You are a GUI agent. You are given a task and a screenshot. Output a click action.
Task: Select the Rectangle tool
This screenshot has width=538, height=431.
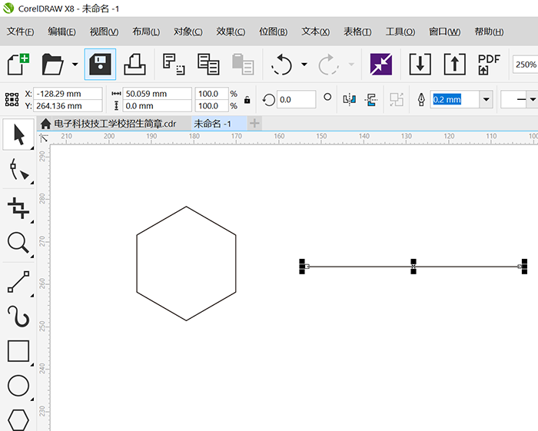18,351
